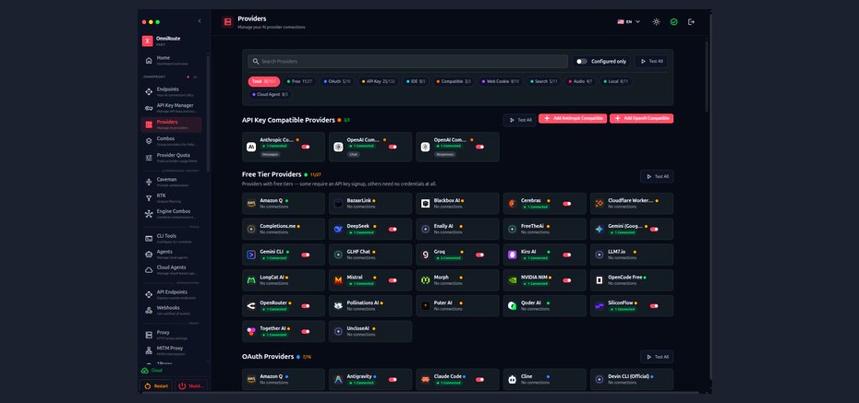This screenshot has width=859, height=403.
Task: Collapse the OmniProxy sidebar section
Action: coord(195,77)
